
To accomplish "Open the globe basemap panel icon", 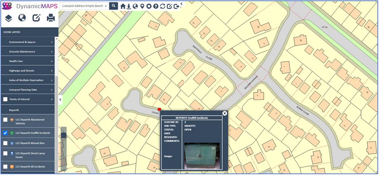I will tap(22, 18).
